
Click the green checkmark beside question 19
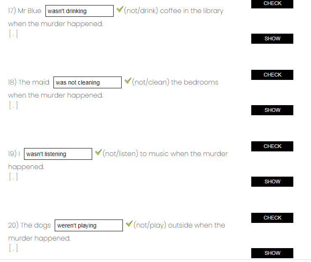(x=98, y=152)
